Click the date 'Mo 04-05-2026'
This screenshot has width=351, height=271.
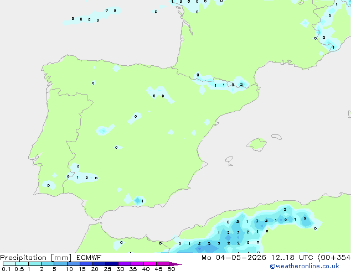pos(234,258)
